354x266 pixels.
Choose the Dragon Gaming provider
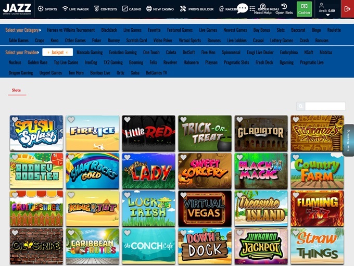(x=21, y=73)
